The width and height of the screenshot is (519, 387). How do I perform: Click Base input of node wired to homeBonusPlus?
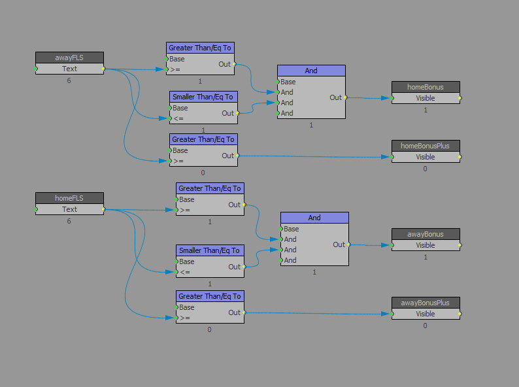click(170, 150)
